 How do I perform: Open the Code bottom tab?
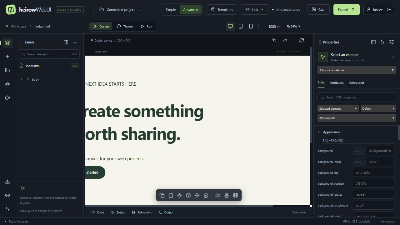pyautogui.click(x=97, y=212)
